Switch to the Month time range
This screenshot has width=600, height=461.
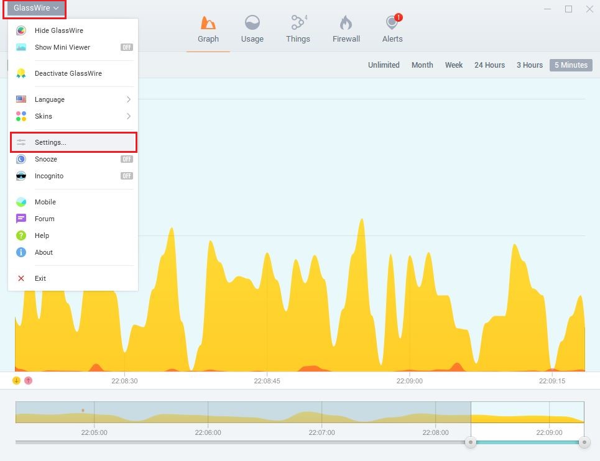coord(422,65)
